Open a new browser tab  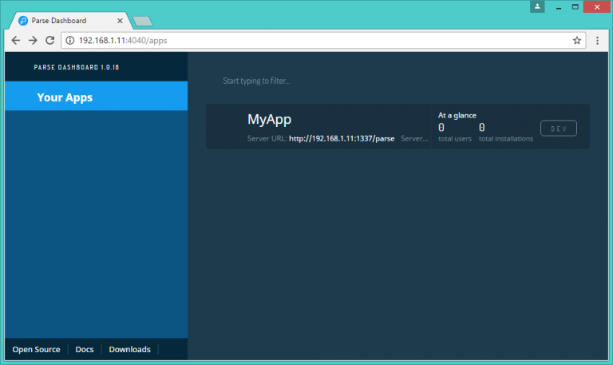tap(142, 21)
